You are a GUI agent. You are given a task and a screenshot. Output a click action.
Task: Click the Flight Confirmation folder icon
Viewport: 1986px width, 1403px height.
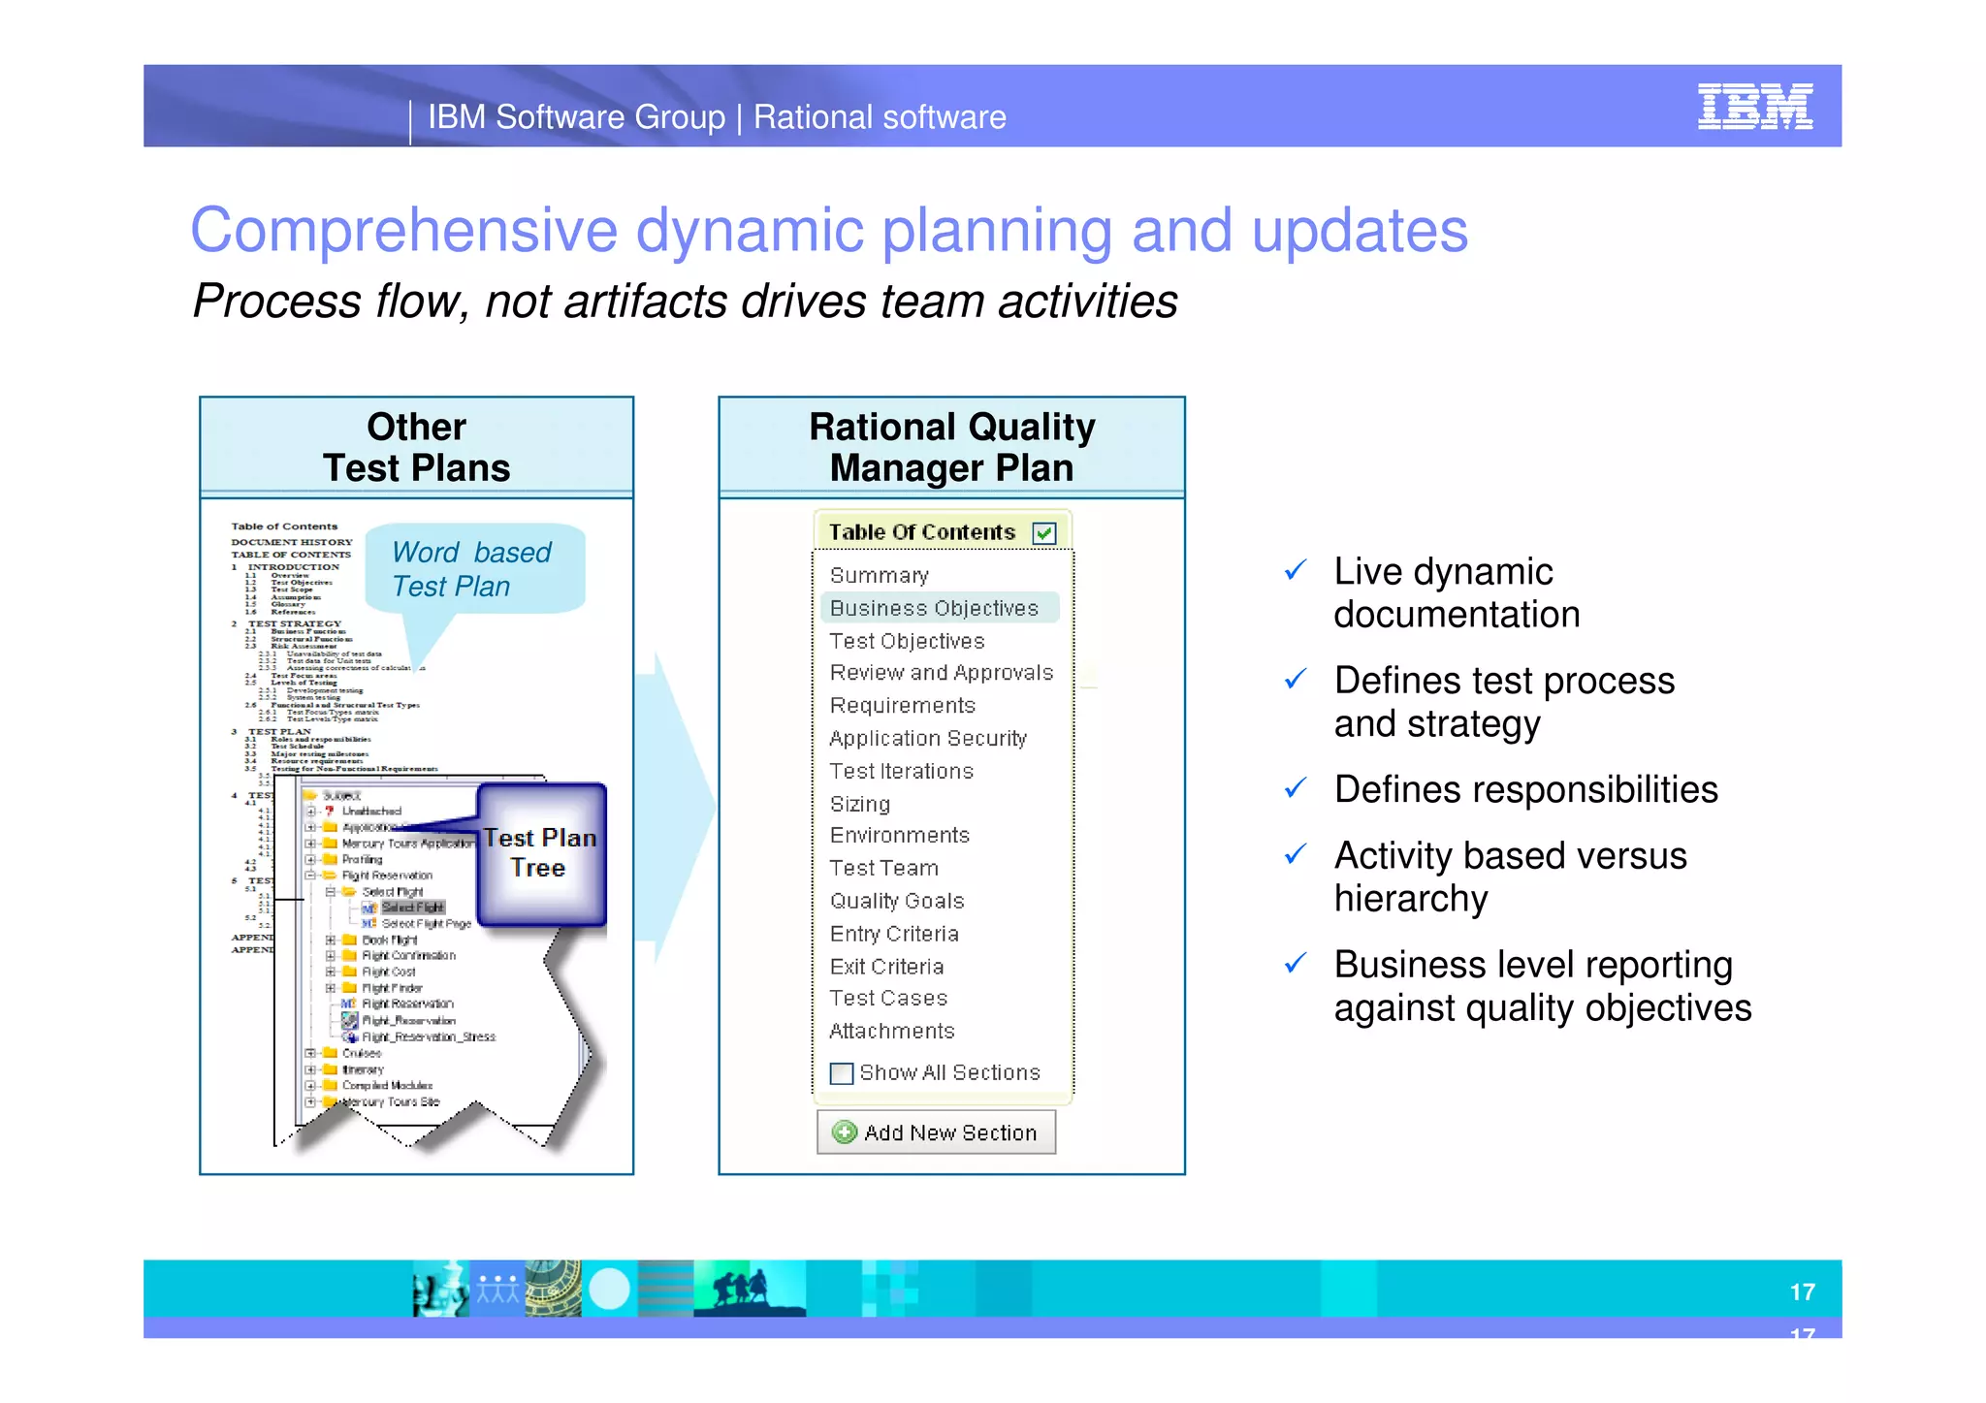pyautogui.click(x=350, y=955)
